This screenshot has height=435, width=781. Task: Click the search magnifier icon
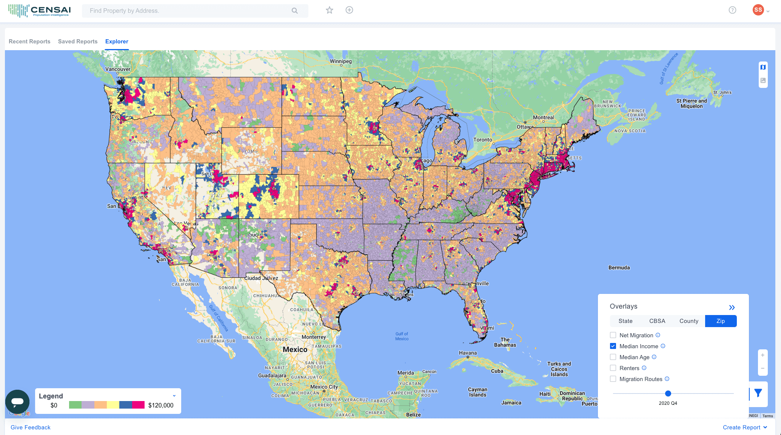pos(295,11)
